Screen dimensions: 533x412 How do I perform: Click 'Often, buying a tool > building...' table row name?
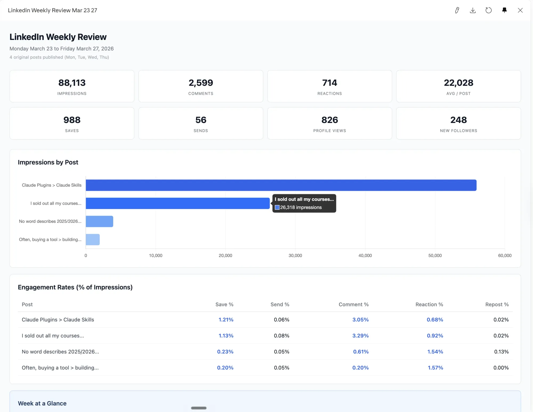[x=60, y=368]
